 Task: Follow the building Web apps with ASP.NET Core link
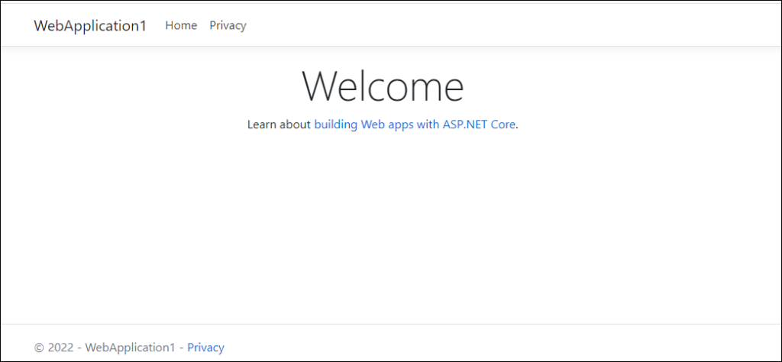415,124
